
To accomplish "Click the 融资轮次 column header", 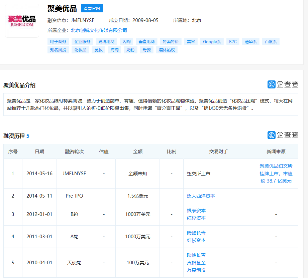I will point(75,152).
